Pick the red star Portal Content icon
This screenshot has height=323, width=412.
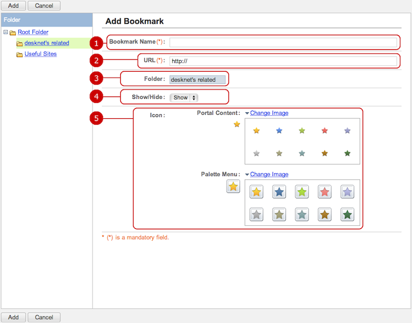[324, 131]
